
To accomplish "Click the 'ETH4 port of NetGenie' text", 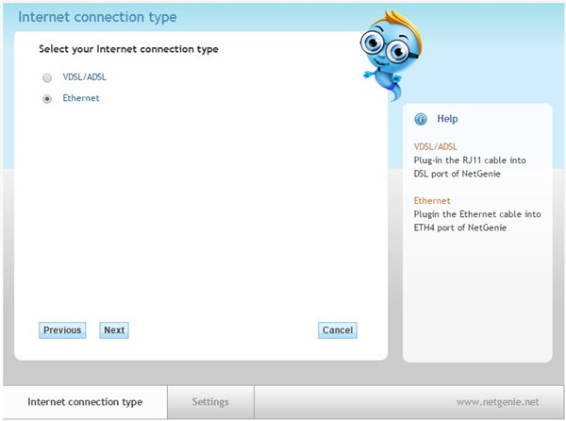I will point(460,227).
